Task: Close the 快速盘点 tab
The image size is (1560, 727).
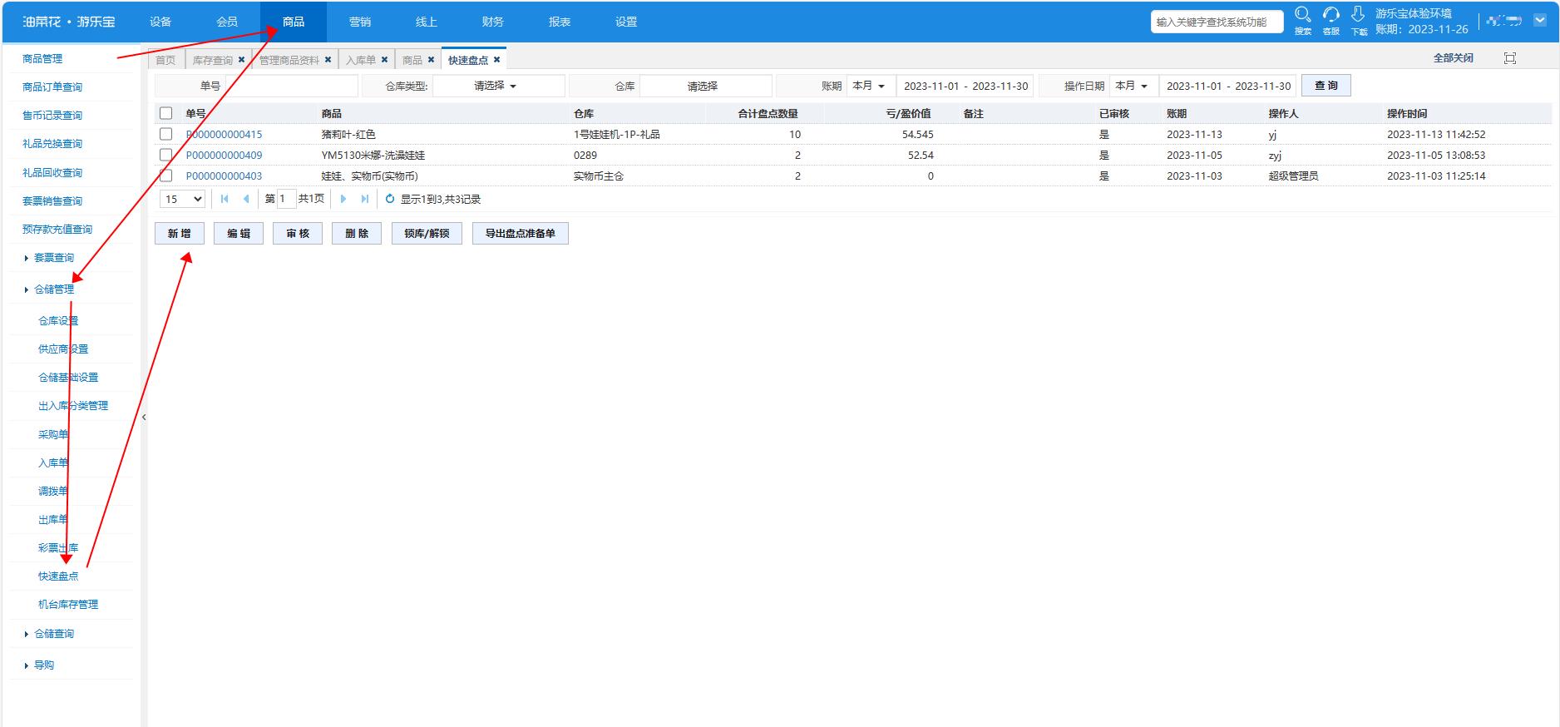Action: (x=496, y=59)
